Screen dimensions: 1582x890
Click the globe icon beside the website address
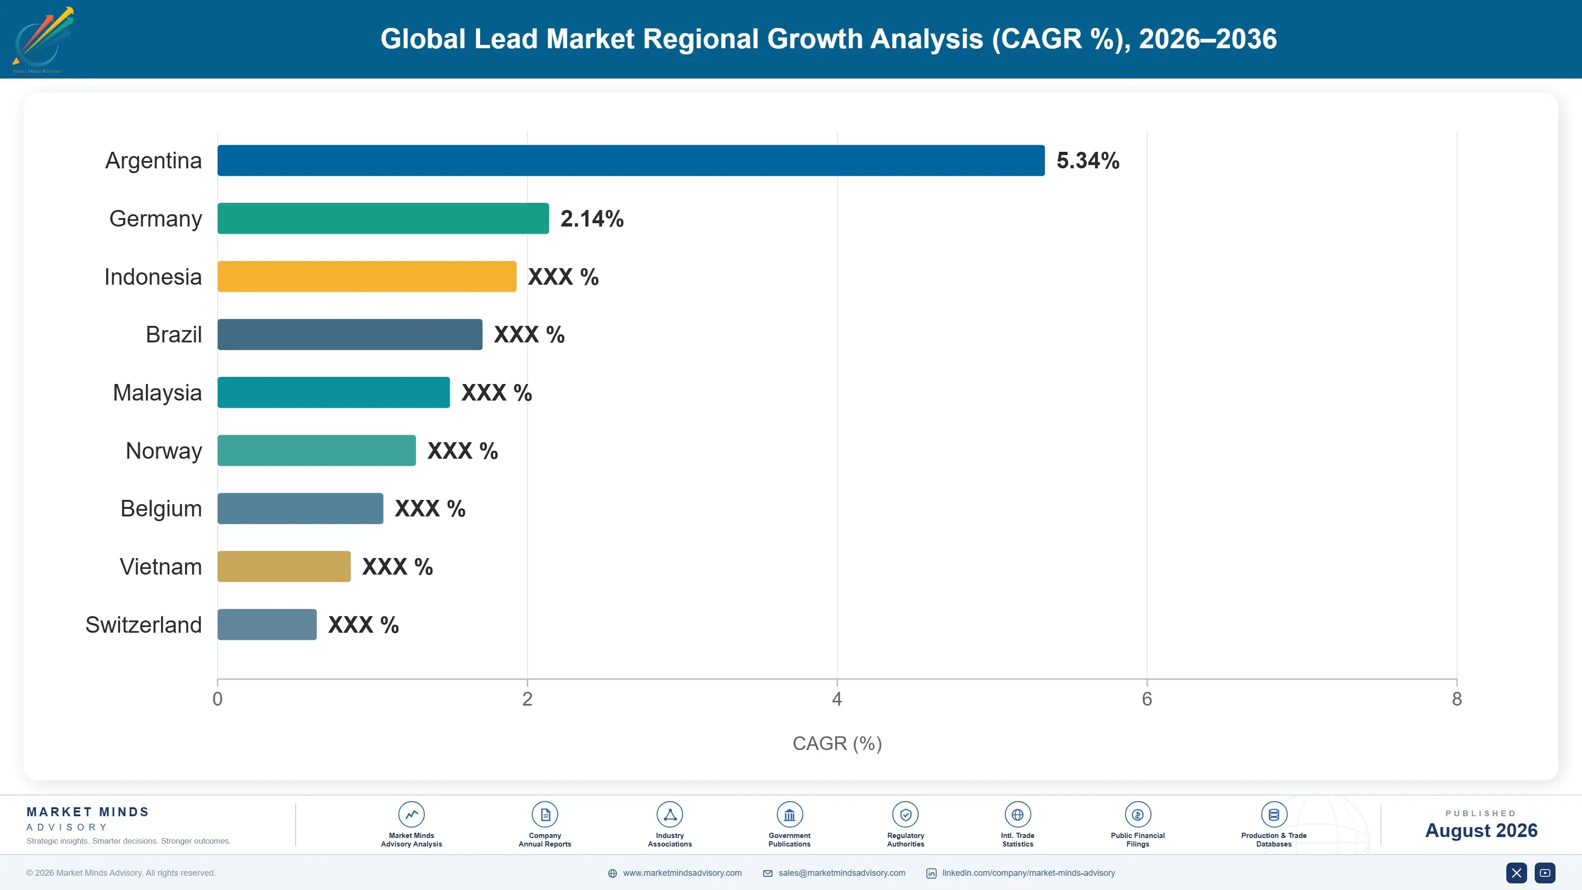click(x=612, y=873)
